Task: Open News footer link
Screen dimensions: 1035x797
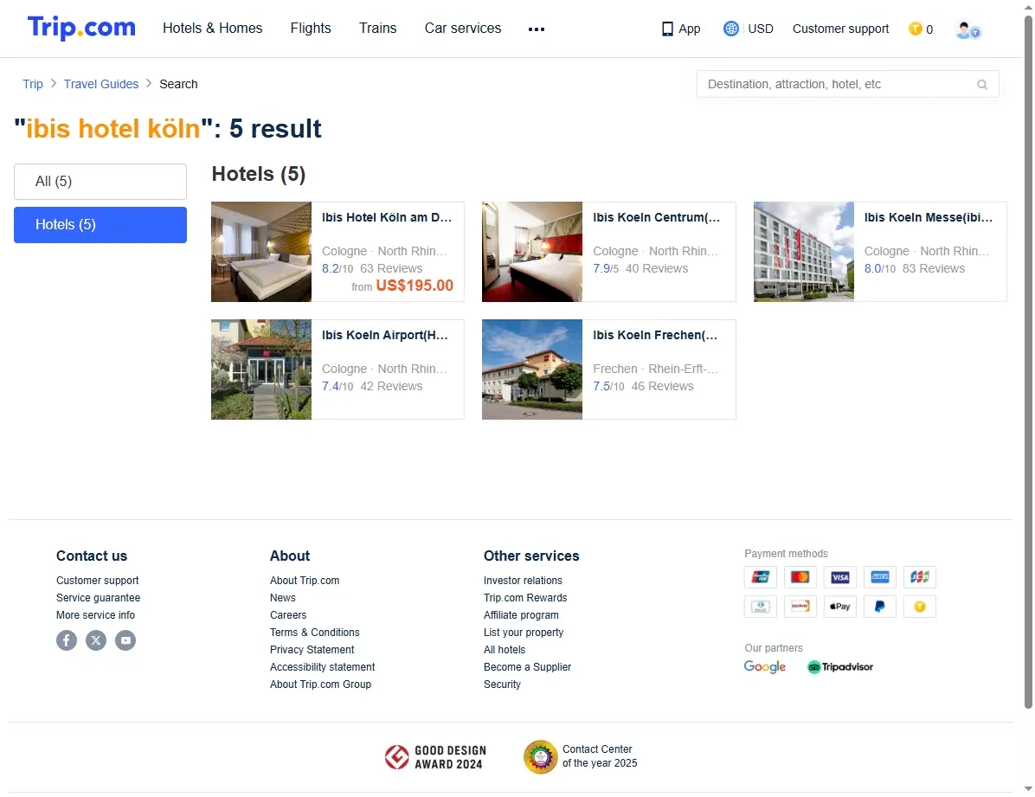Action: (282, 598)
